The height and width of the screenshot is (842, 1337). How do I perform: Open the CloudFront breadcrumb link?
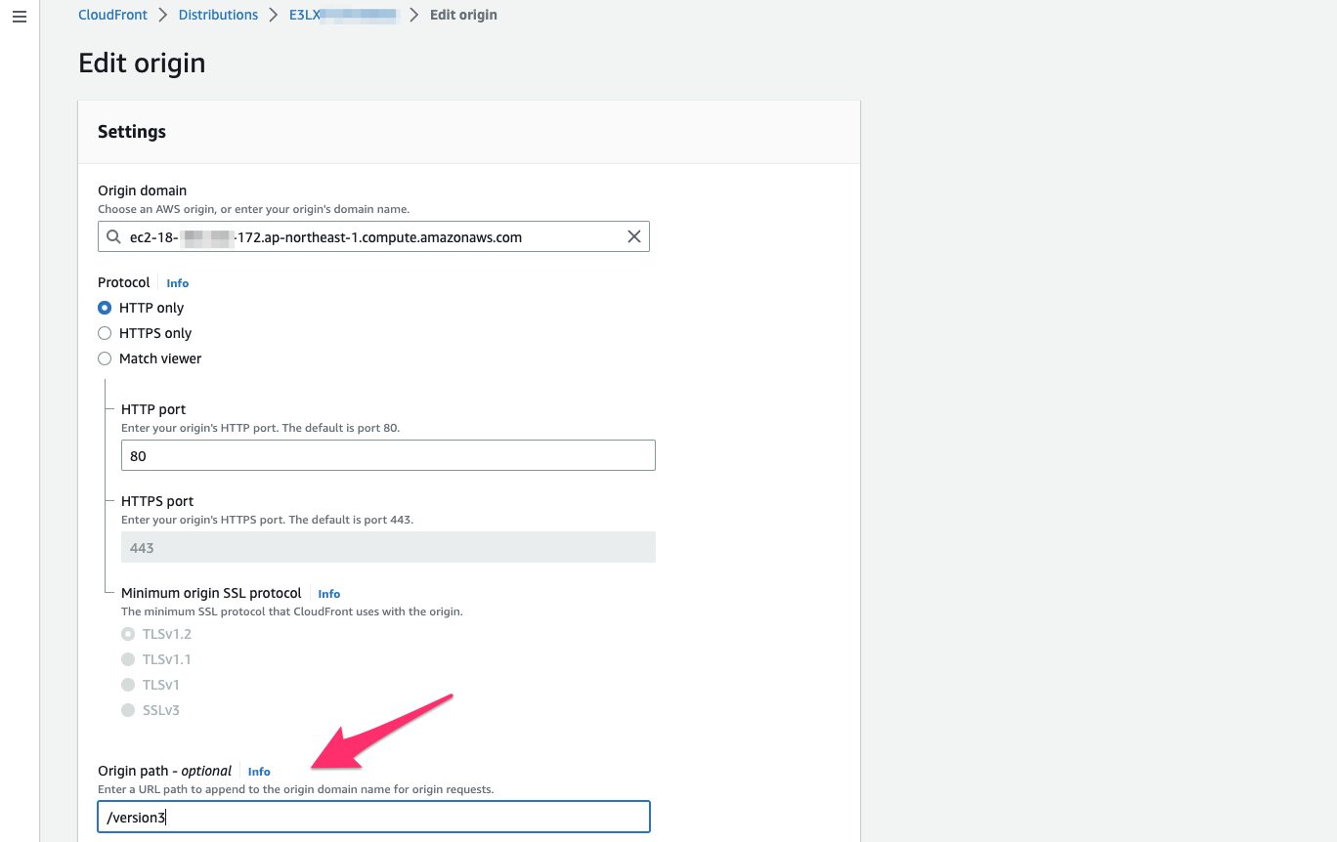tap(112, 15)
